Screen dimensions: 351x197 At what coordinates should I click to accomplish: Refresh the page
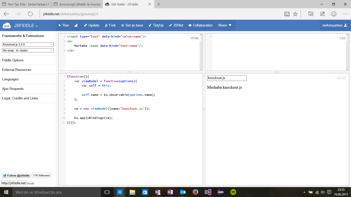click(30, 14)
